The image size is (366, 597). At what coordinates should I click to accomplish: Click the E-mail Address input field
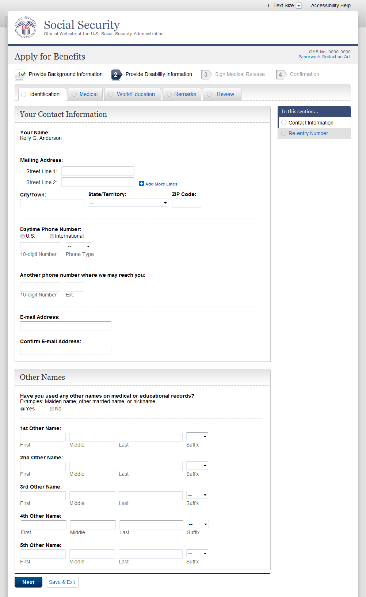(x=66, y=326)
